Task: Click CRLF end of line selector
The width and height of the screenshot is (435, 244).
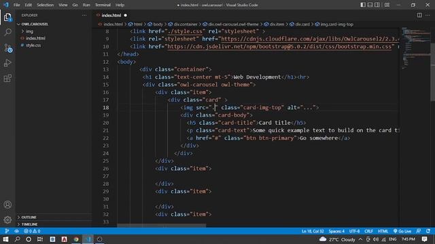Action: tap(368, 231)
